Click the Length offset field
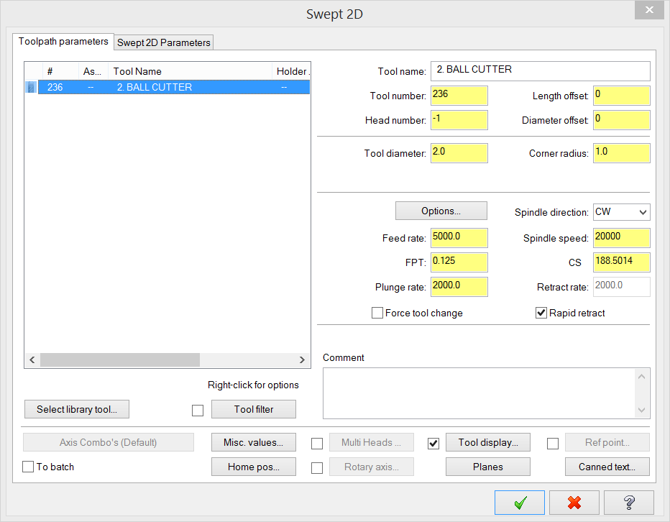This screenshot has height=522, width=670. pos(622,96)
